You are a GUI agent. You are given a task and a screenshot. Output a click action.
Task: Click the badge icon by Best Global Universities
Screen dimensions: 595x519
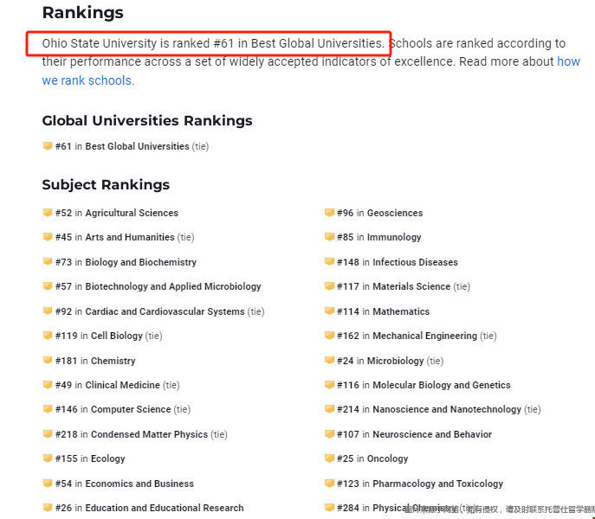(x=48, y=146)
